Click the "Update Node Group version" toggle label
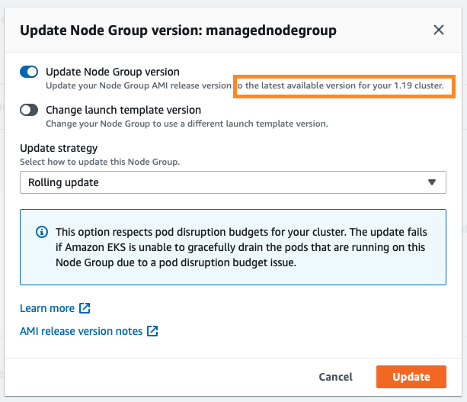 [113, 72]
